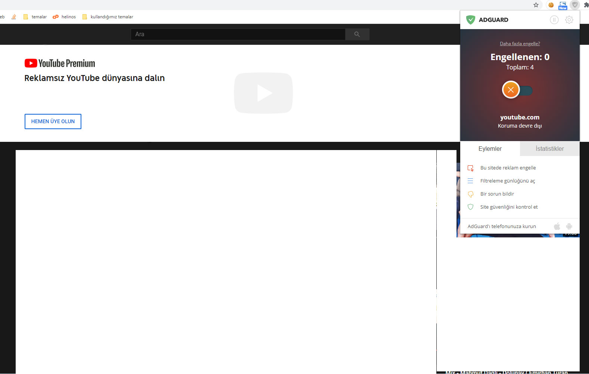Click the video thumbnail behind the AdGuard popup
This screenshot has height=374, width=589.
click(458, 200)
